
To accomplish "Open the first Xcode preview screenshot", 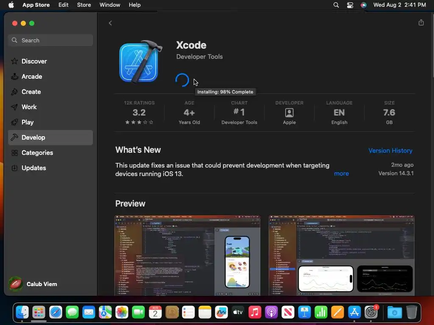I will [187, 255].
